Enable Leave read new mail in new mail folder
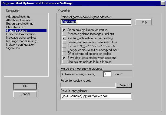 coord(64,42)
